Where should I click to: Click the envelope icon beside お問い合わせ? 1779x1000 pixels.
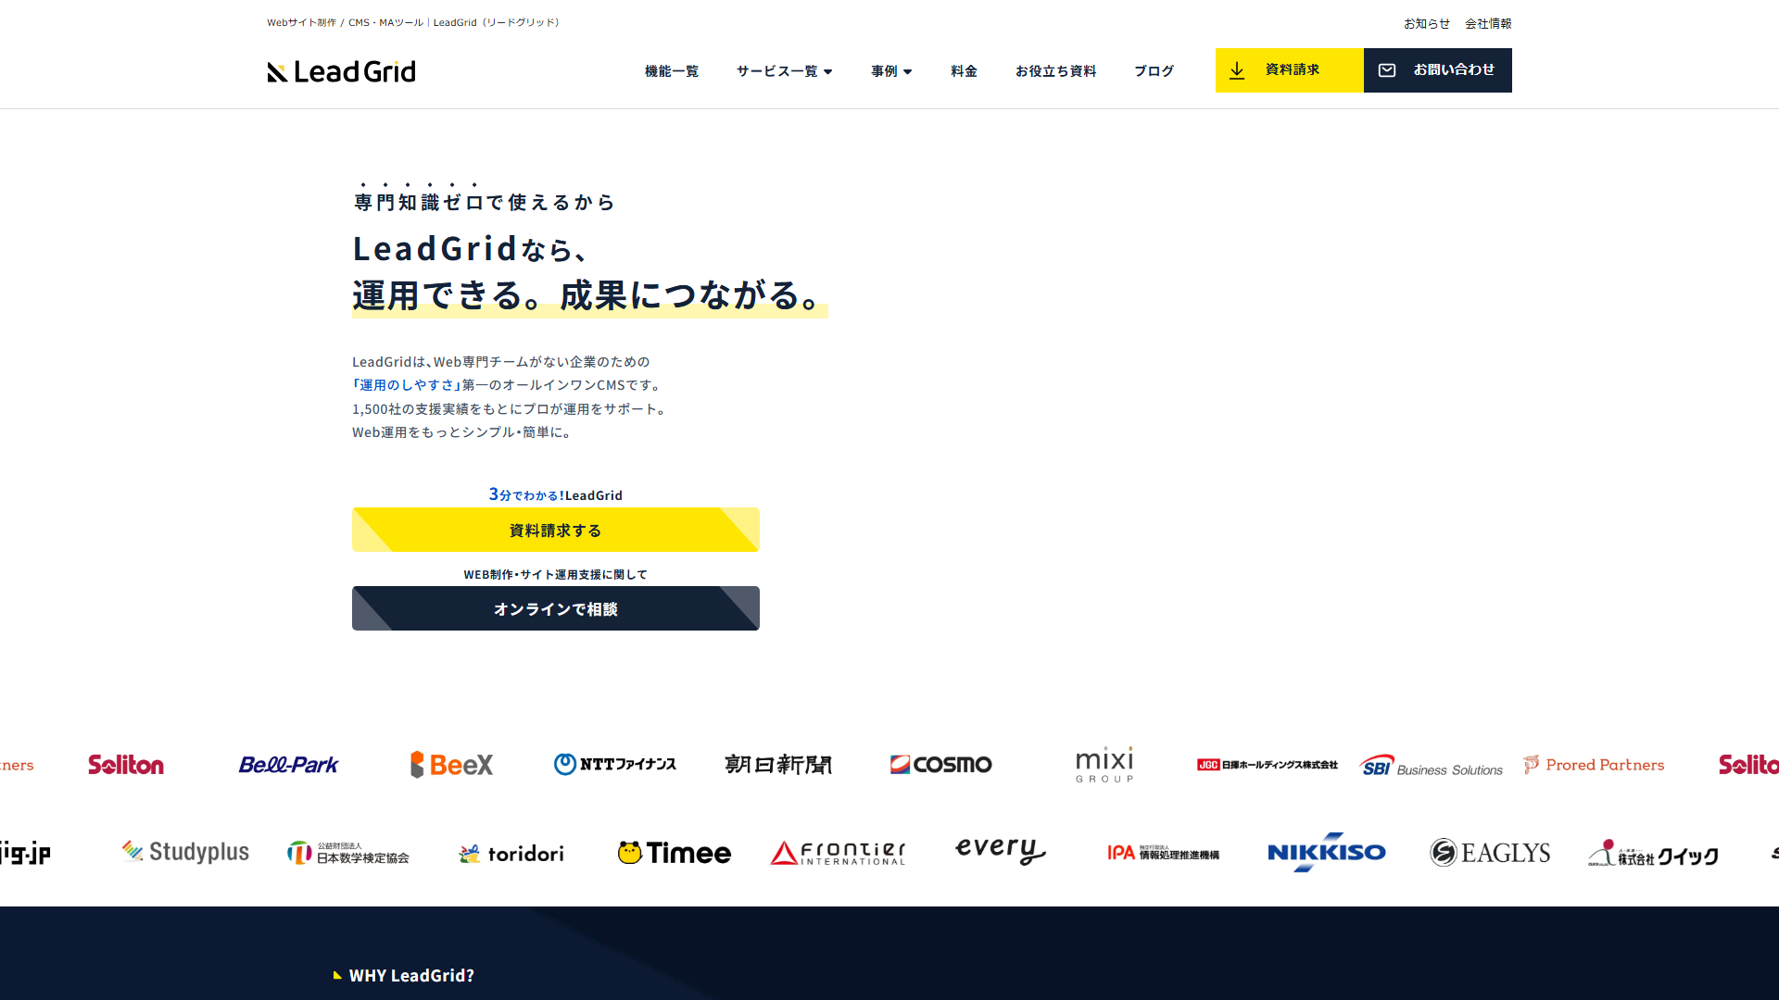pos(1387,70)
